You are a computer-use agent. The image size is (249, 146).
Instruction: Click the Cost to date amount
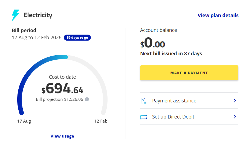[62, 89]
